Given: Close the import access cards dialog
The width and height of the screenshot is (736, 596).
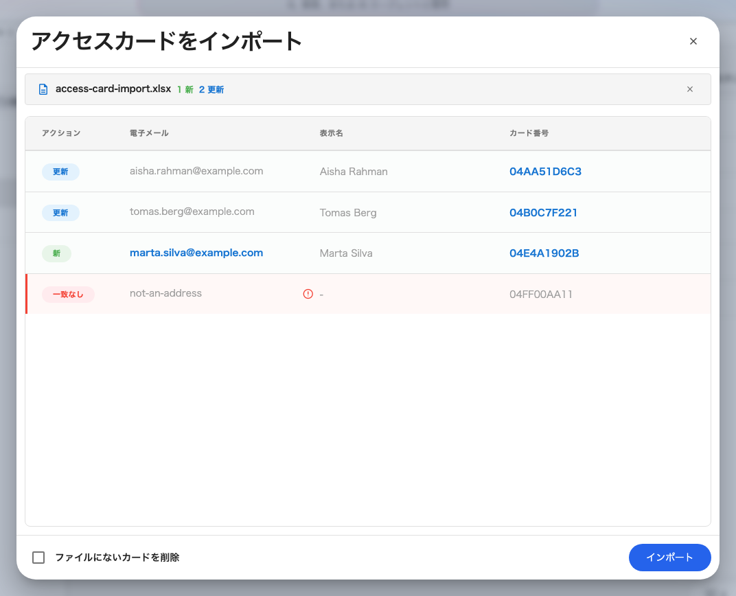Looking at the screenshot, I should [693, 41].
